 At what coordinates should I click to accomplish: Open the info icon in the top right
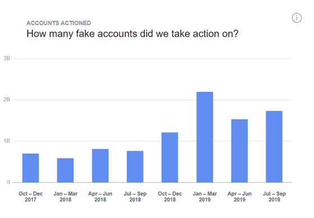tap(297, 18)
